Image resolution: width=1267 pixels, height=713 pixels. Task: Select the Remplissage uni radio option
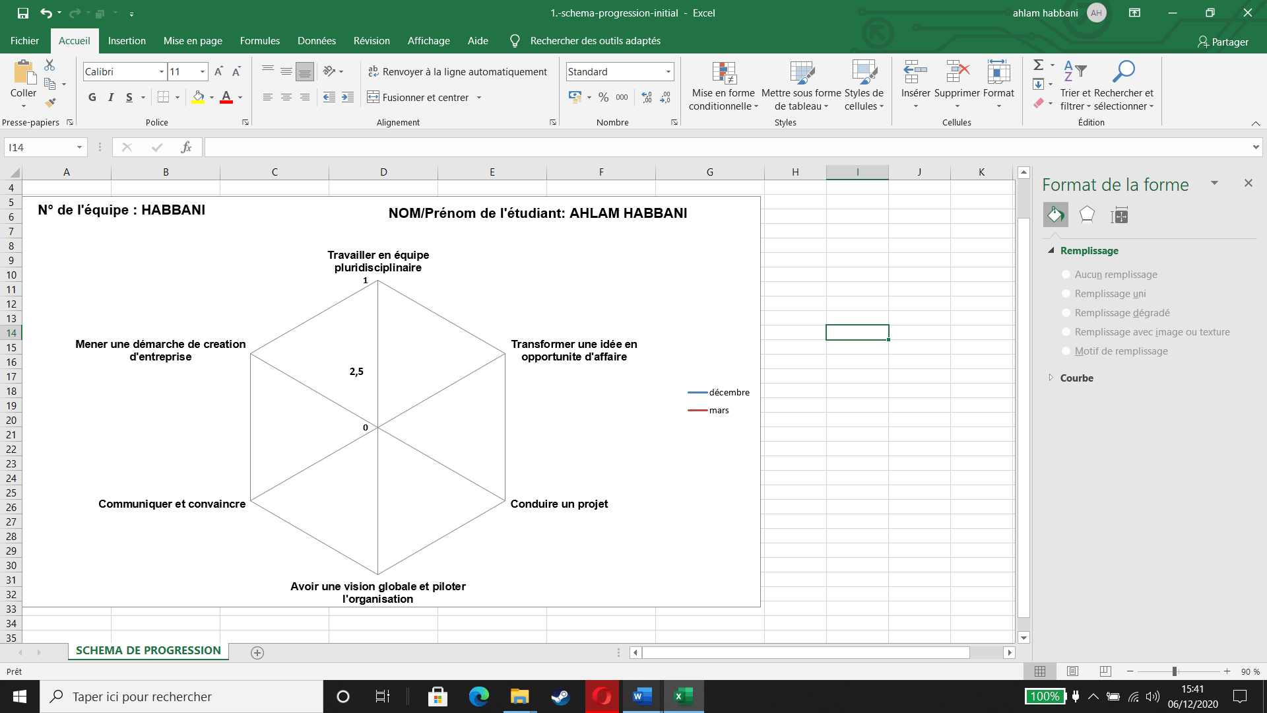coord(1066,294)
